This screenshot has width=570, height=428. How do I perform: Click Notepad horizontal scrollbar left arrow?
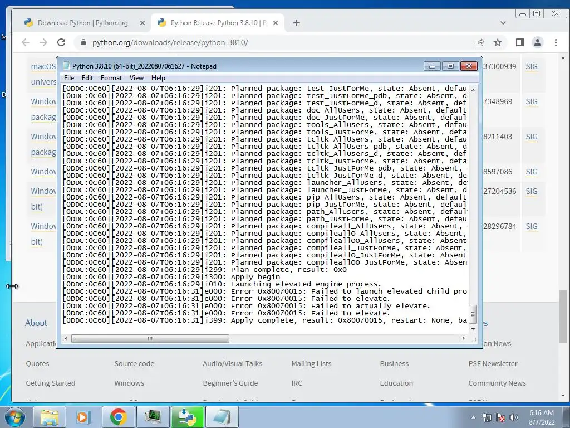pos(66,338)
